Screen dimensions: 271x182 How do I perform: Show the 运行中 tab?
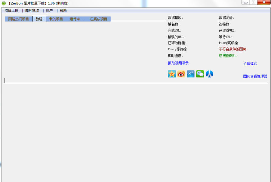click(76, 19)
